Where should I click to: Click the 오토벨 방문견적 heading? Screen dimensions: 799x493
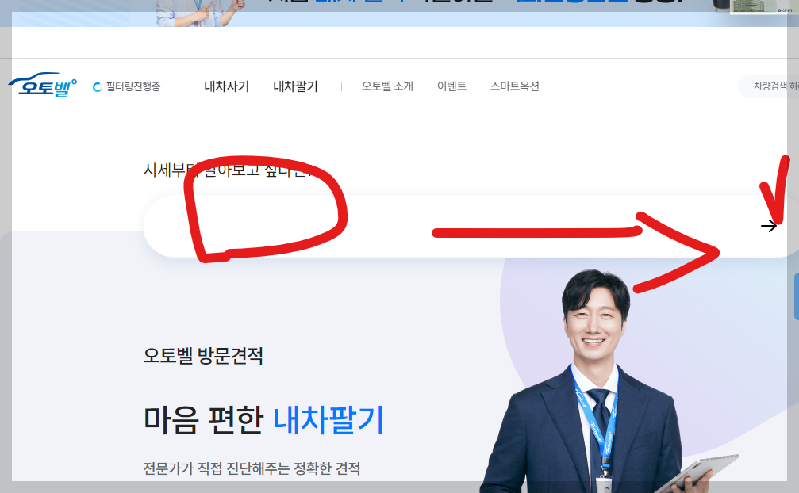point(203,356)
